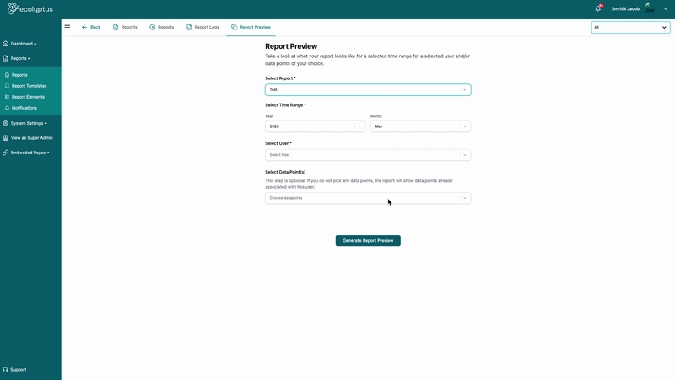Click the Report Preview tab icon
The image size is (675, 380).
pyautogui.click(x=235, y=27)
